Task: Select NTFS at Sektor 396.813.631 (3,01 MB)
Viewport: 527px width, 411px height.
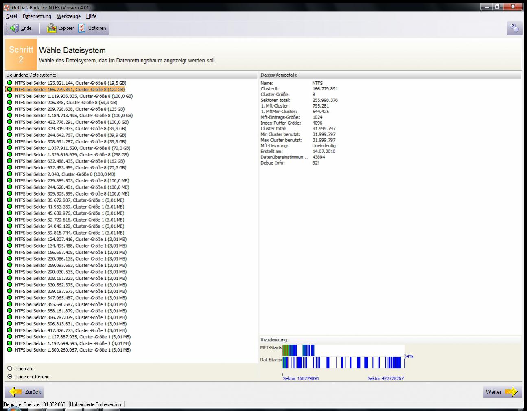Action: point(67,324)
